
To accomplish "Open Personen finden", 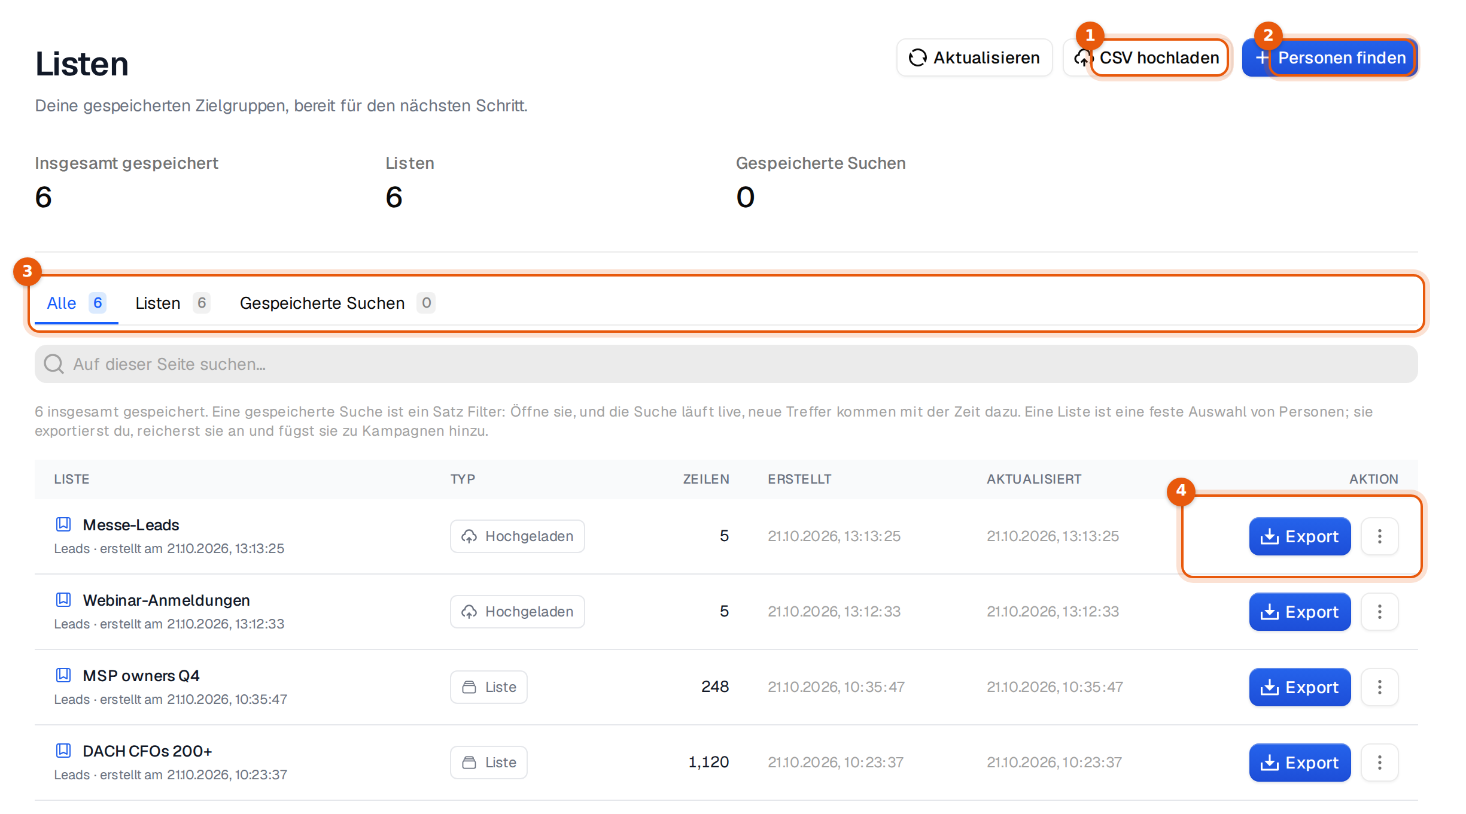I will [x=1330, y=58].
